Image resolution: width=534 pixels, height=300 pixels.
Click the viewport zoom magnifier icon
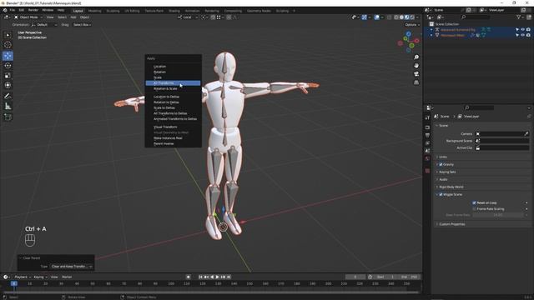coord(416,57)
